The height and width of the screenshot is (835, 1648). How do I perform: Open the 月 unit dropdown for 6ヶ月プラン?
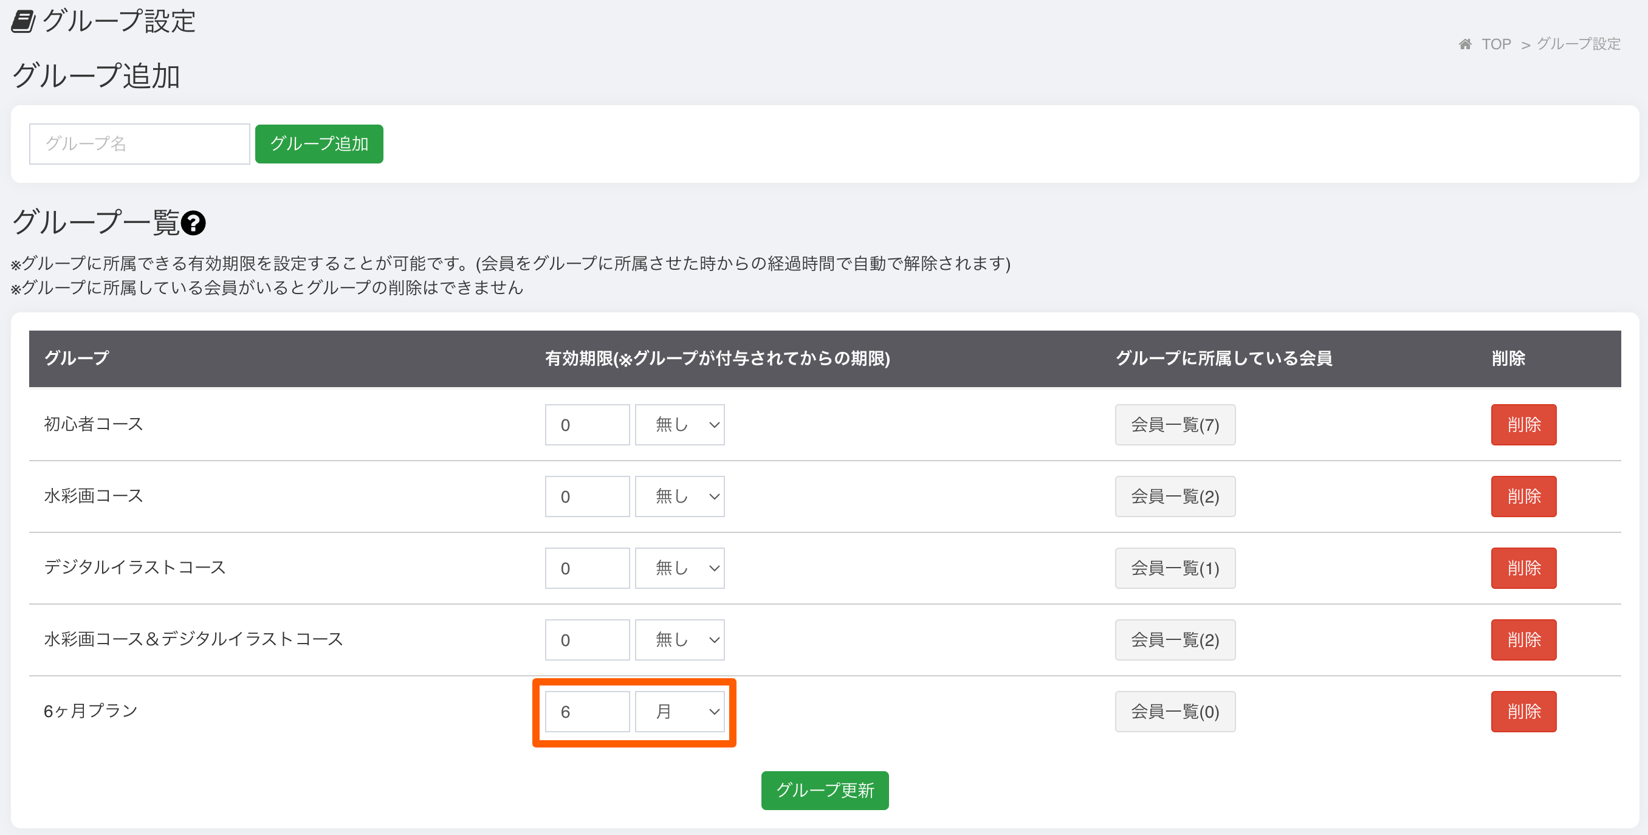coord(679,712)
